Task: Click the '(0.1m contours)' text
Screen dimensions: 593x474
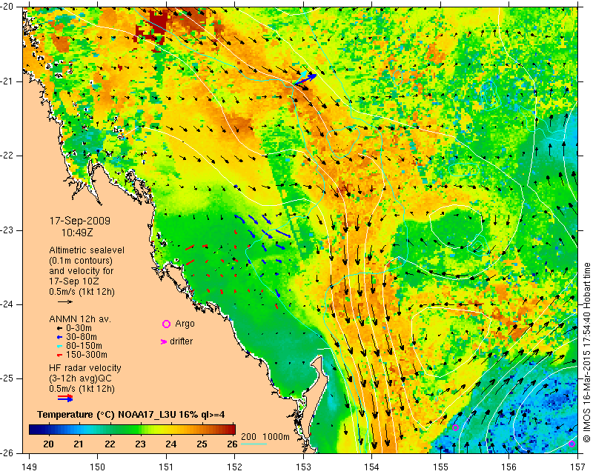Action: coord(81,261)
